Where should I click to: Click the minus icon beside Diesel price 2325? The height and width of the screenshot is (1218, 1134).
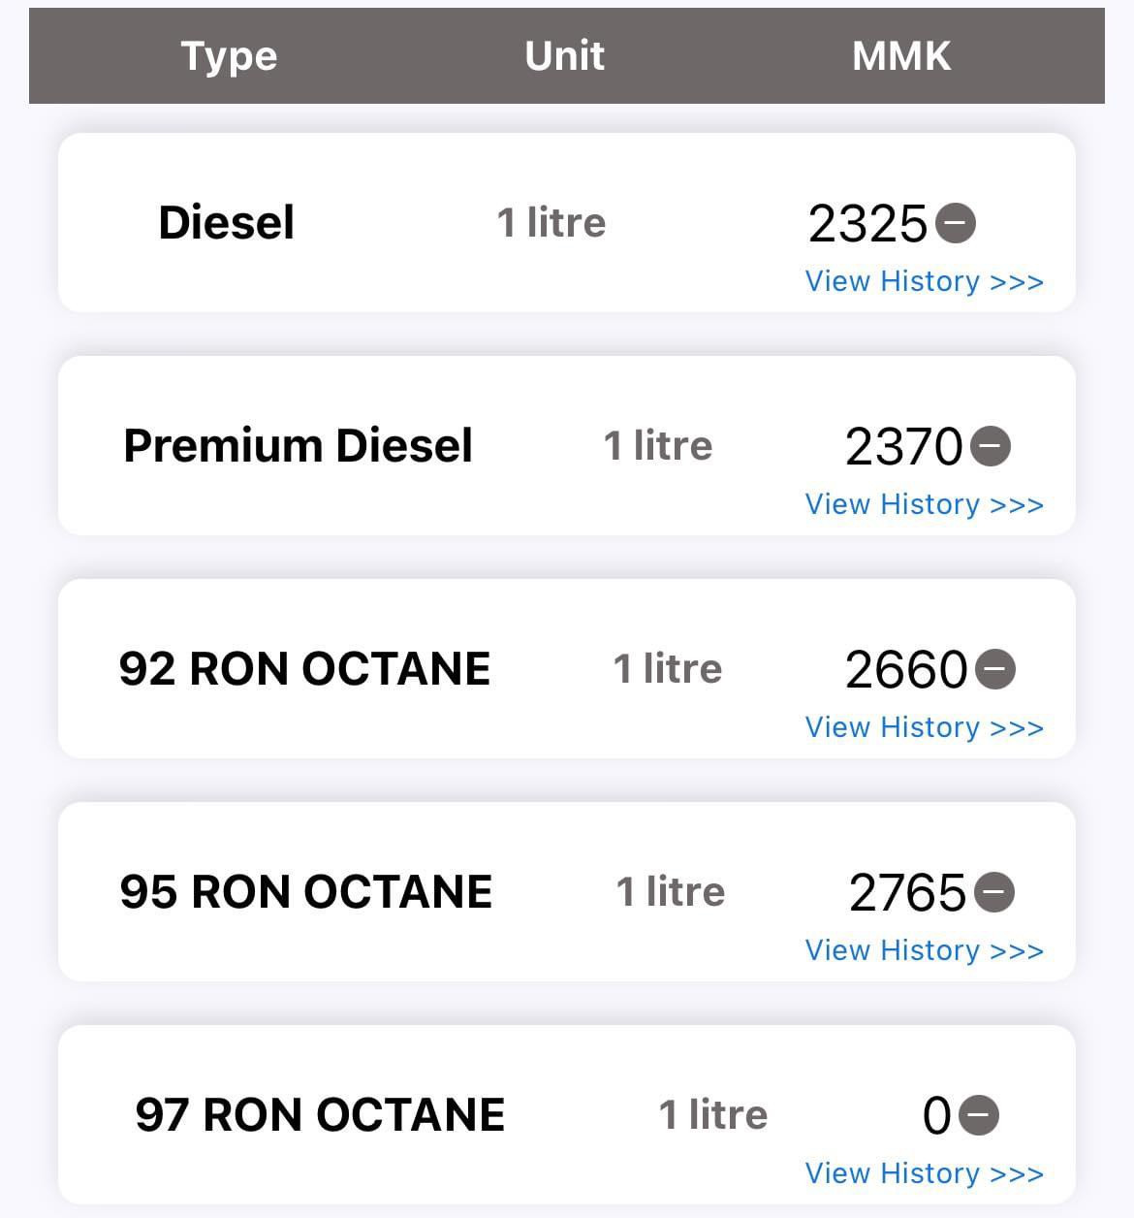point(956,223)
